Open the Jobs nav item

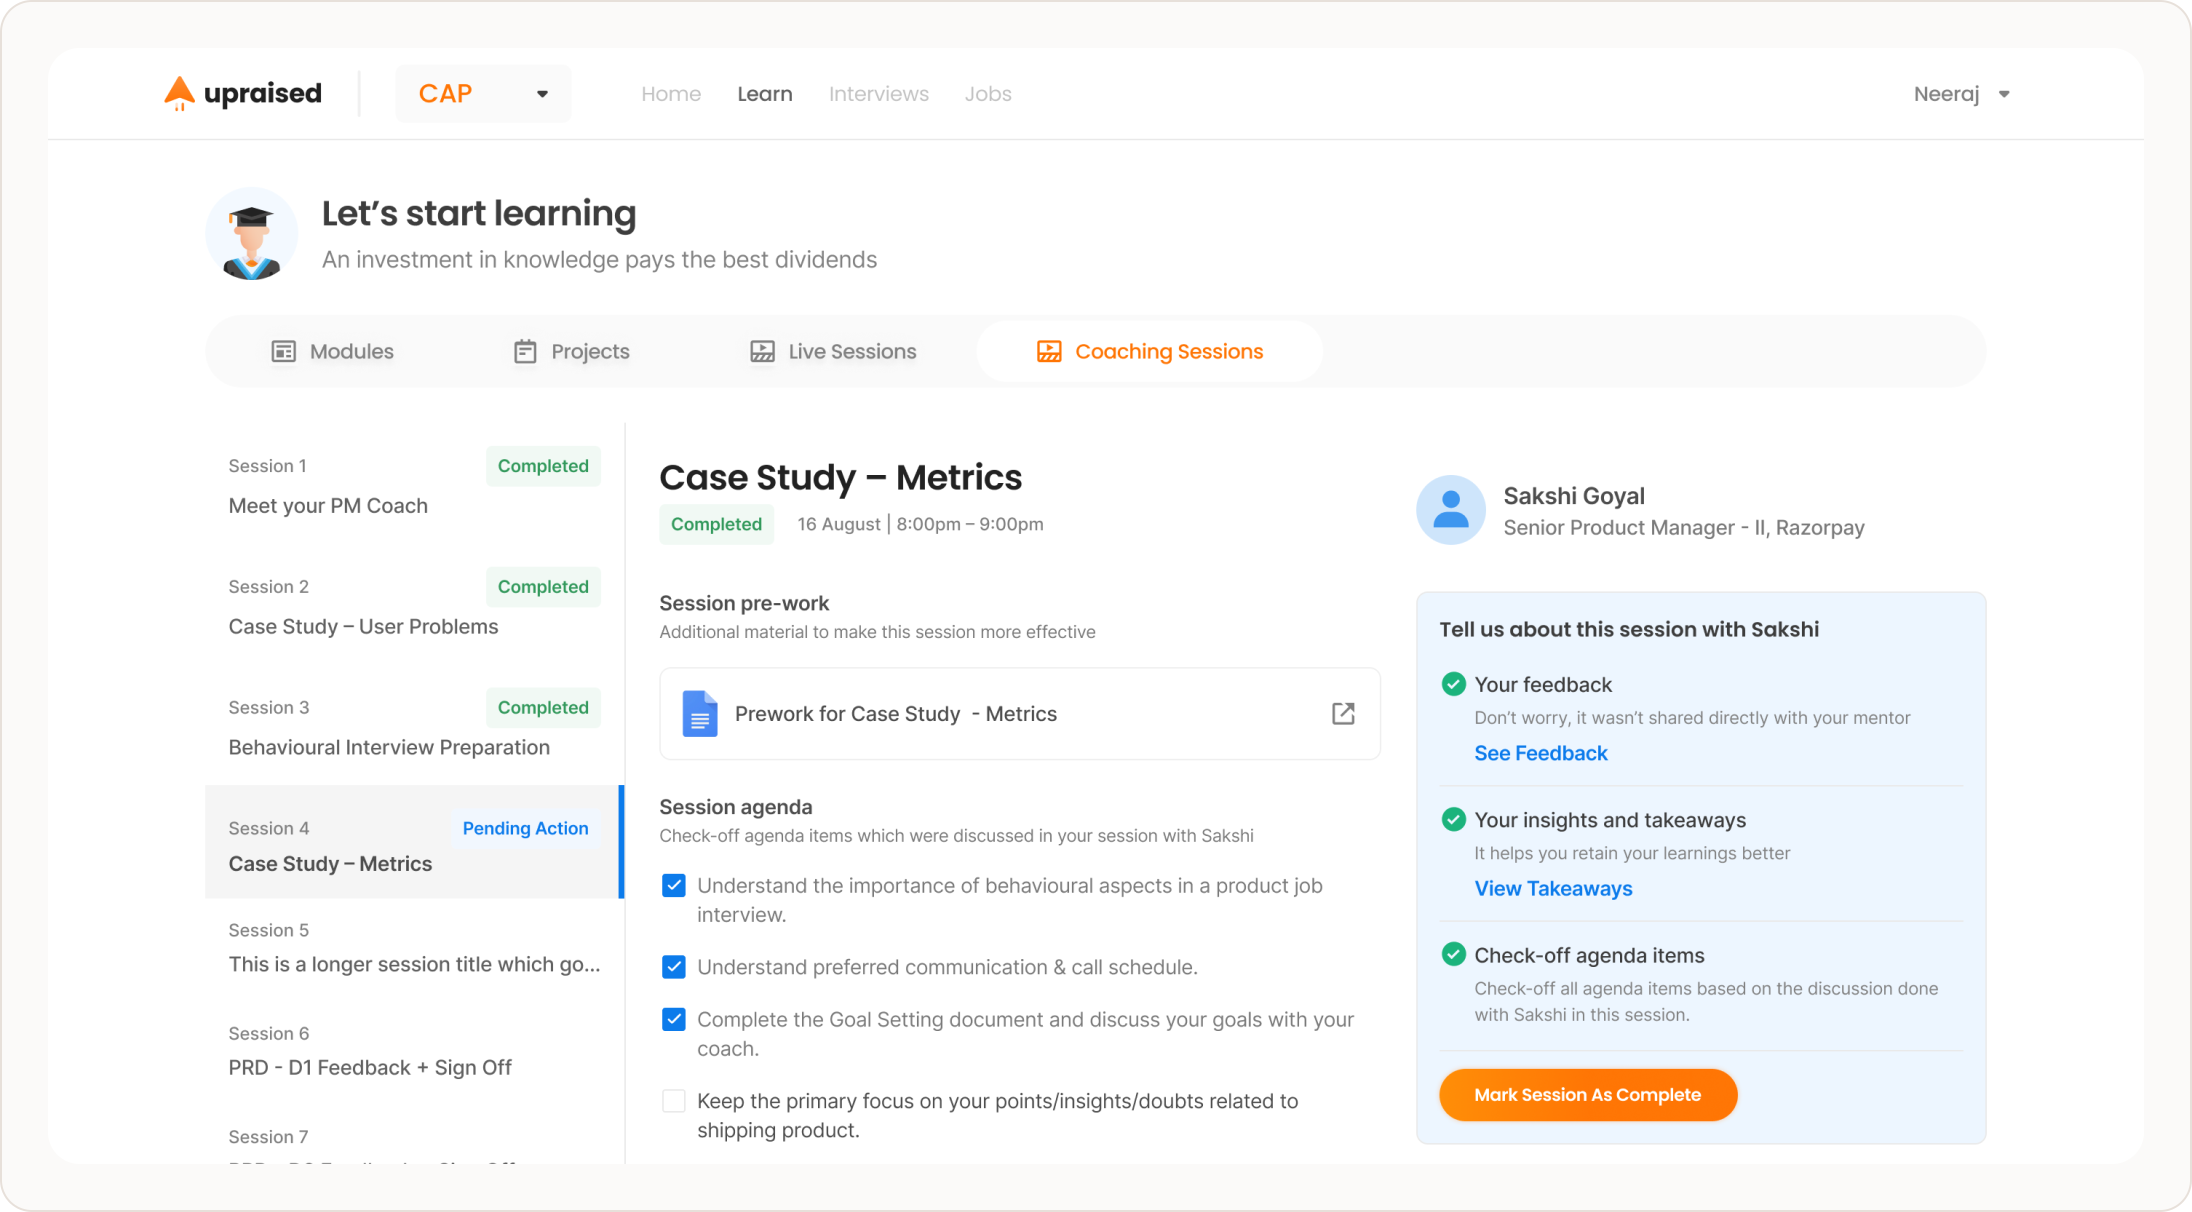click(988, 93)
